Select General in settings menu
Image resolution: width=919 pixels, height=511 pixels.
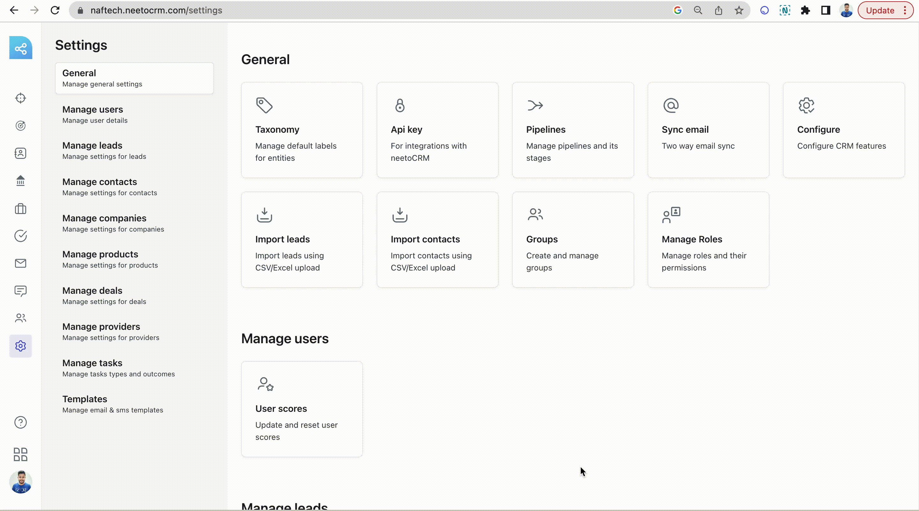[134, 78]
